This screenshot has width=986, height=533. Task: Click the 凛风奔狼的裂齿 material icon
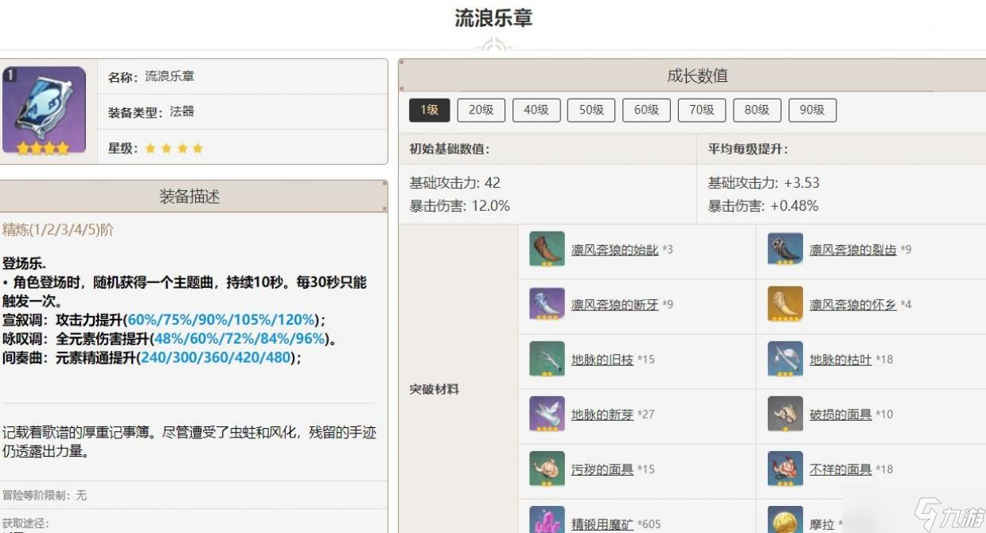click(785, 249)
